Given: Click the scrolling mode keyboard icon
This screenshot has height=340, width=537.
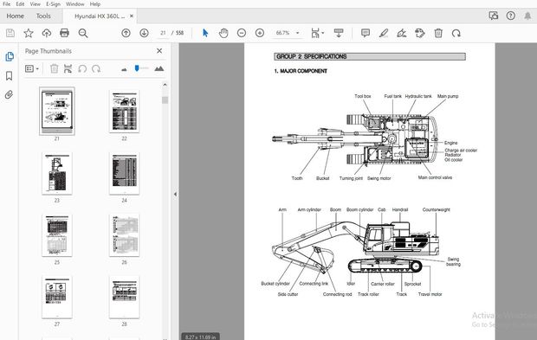Looking at the screenshot, I should (339, 33).
